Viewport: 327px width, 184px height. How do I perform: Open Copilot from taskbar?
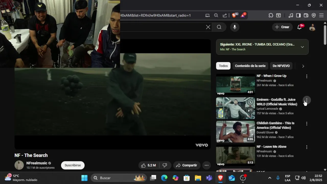coord(176,178)
